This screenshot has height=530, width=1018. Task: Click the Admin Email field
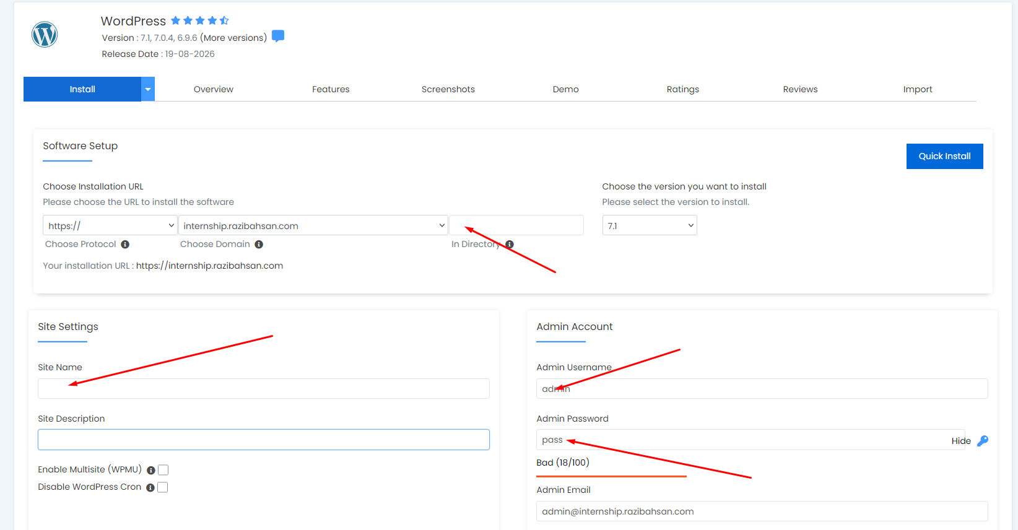(x=762, y=511)
